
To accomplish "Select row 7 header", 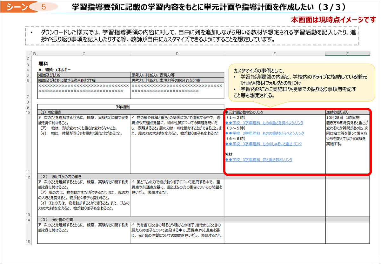I will (28, 97).
